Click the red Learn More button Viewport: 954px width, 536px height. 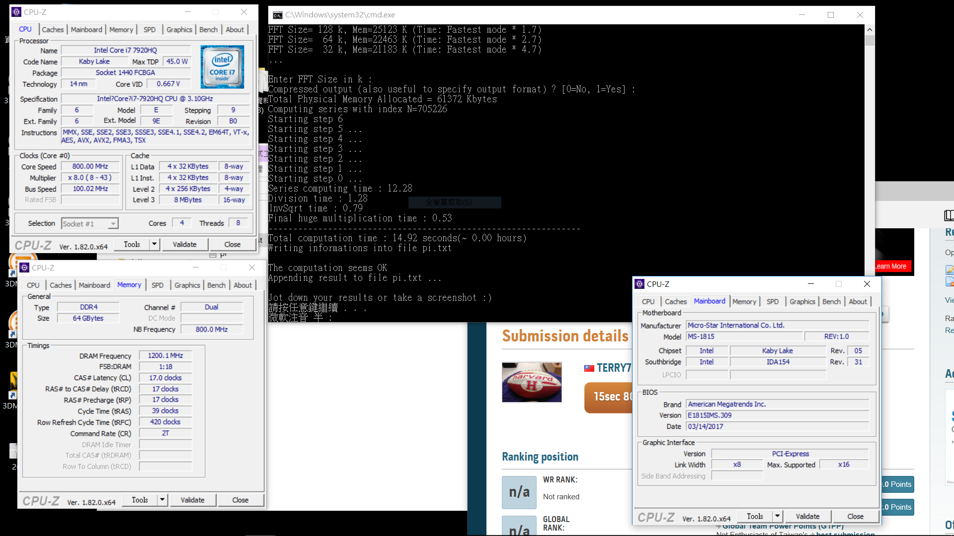[892, 267]
